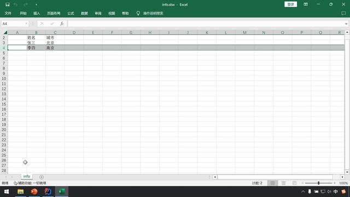
Task: Select cell containing 南京
Action: (55, 48)
